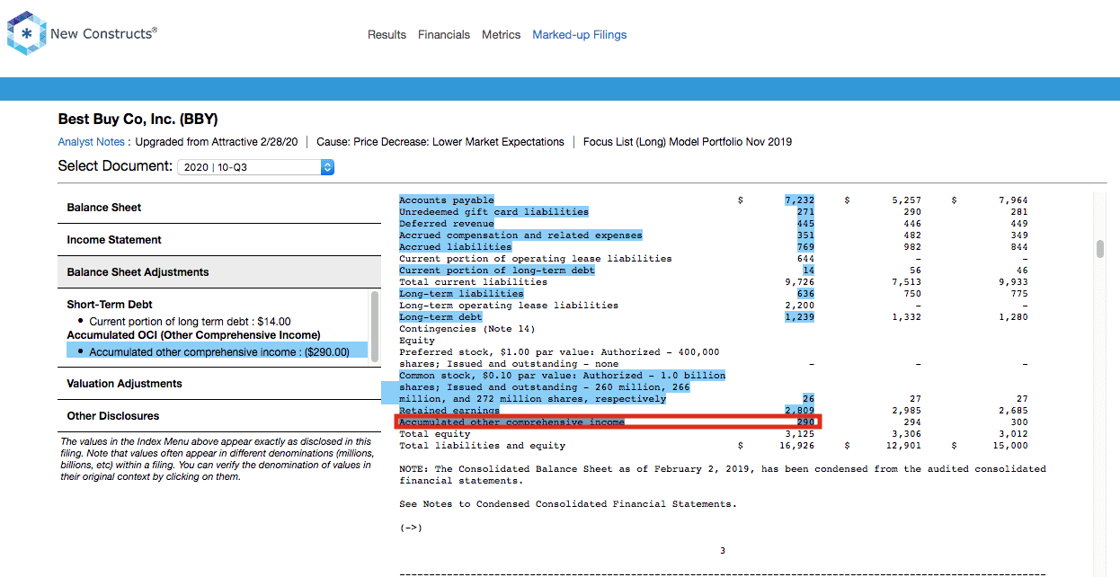The width and height of the screenshot is (1120, 577).
Task: Expand the Other Disclosures section
Action: [x=219, y=416]
